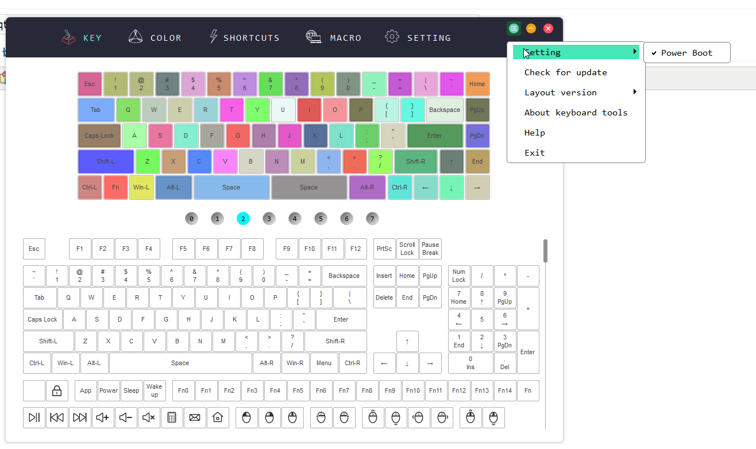Click the play/pause media key icon

(x=34, y=417)
